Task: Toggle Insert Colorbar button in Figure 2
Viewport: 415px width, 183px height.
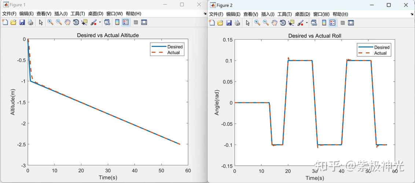Action: (x=324, y=23)
